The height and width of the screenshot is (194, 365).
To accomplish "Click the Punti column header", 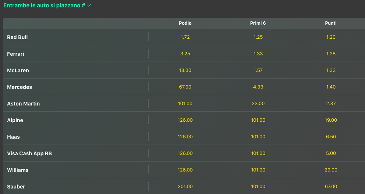I will pos(331,23).
